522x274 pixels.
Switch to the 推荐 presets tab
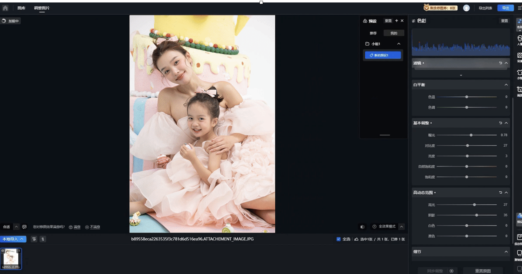coord(373,33)
